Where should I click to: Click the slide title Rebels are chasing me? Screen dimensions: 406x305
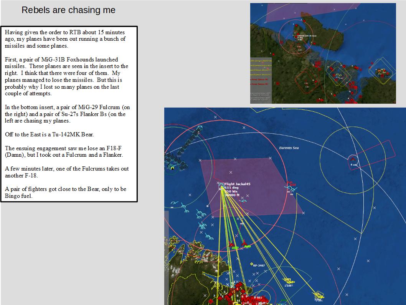[68, 10]
